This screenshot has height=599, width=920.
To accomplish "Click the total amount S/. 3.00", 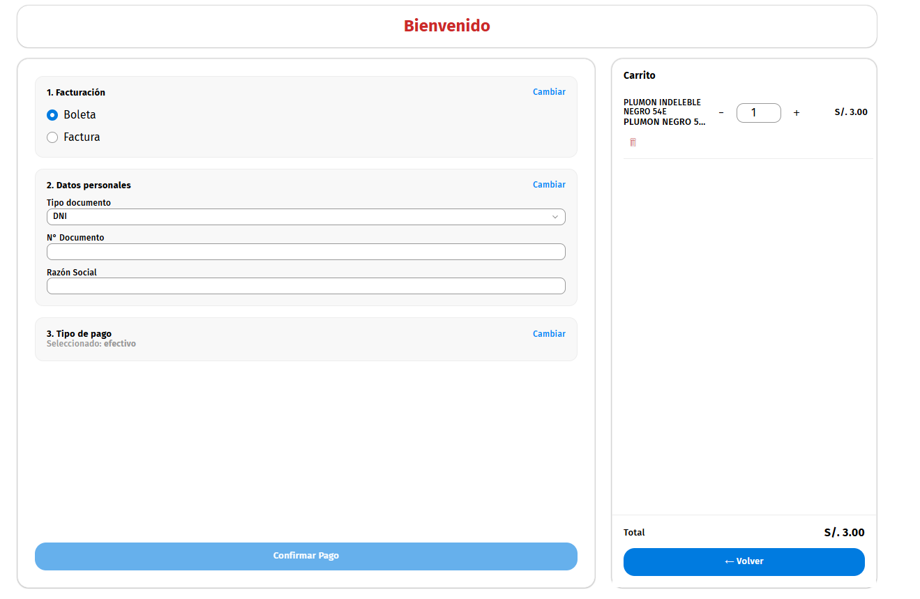I will (844, 533).
